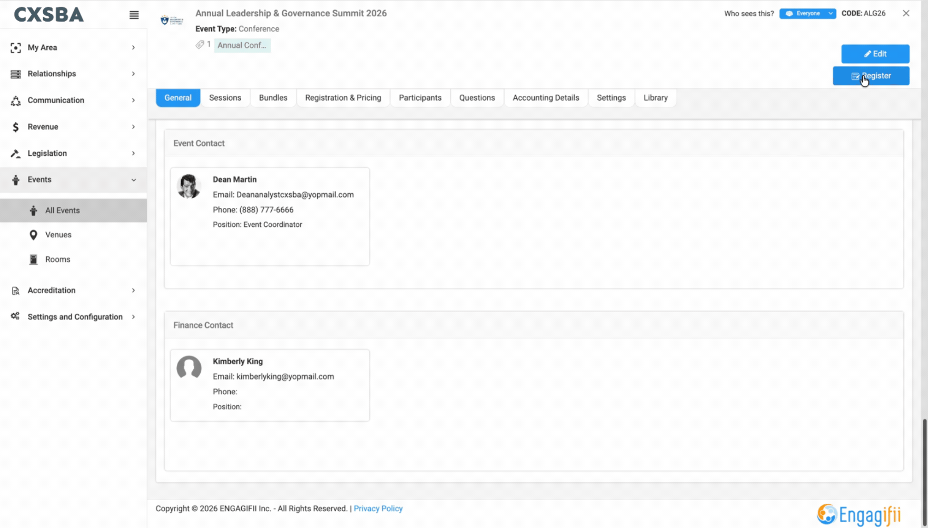Switch to the Sessions tab
The image size is (928, 528).
click(225, 97)
